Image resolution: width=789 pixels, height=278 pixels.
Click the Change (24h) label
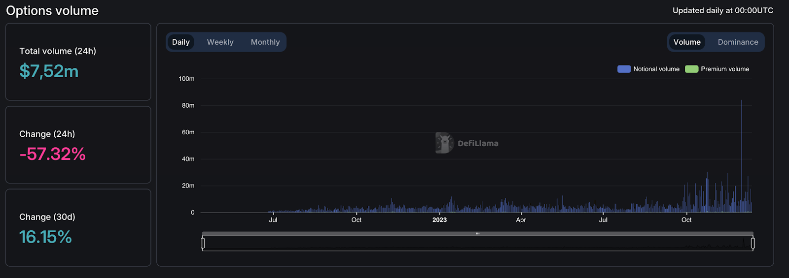click(x=47, y=134)
